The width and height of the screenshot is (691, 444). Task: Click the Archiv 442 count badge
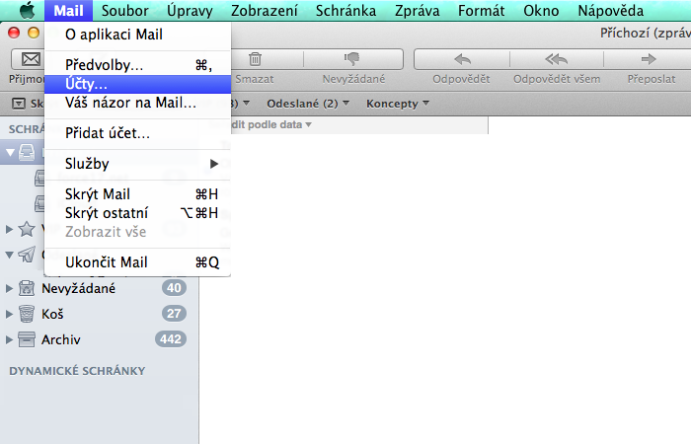[171, 339]
